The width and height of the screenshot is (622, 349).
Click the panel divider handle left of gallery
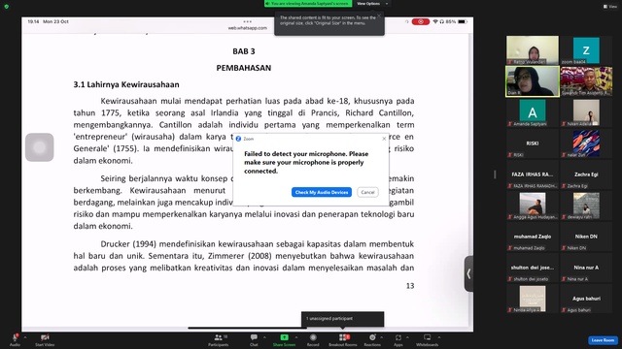click(495, 174)
